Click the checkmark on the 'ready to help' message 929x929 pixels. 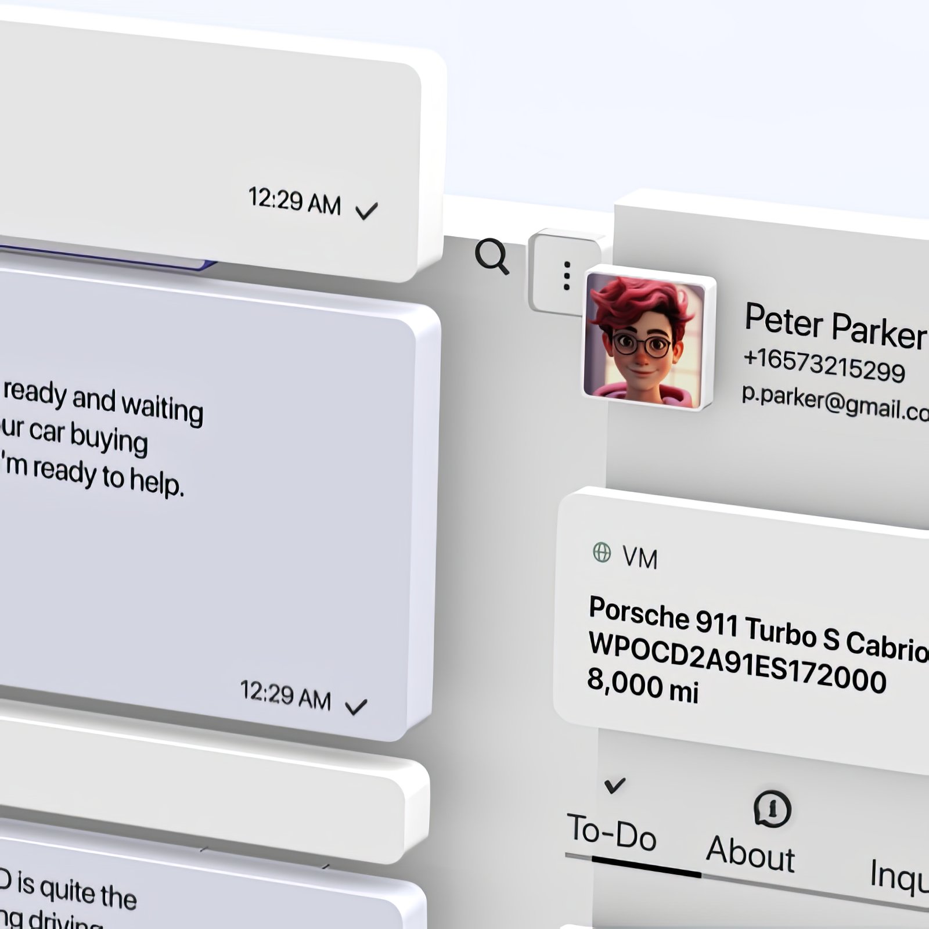pyautogui.click(x=356, y=707)
